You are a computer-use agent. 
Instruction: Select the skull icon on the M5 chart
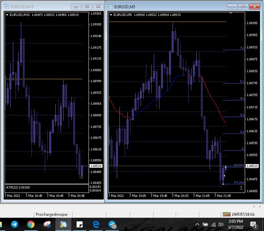(241, 188)
